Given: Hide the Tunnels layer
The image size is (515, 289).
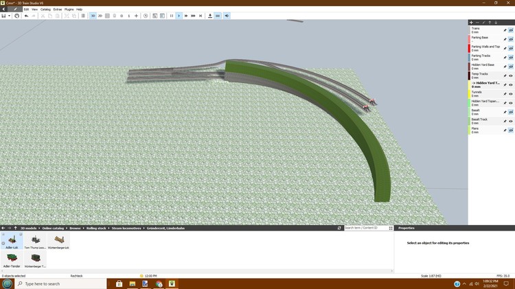Looking at the screenshot, I should click(x=511, y=93).
